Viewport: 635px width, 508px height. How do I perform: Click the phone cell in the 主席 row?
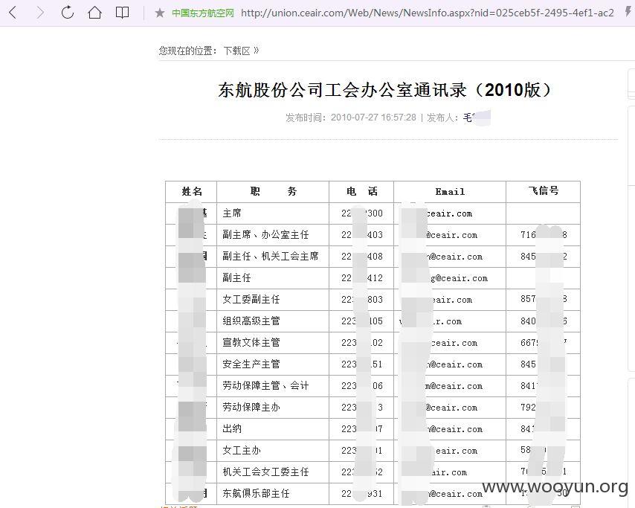pyautogui.click(x=361, y=213)
